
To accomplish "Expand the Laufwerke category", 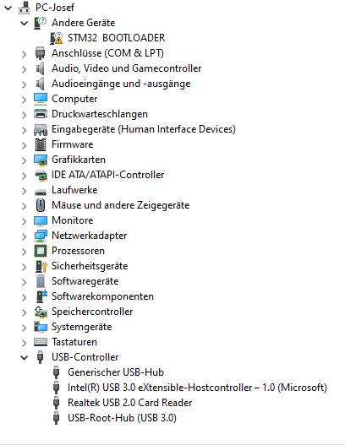I will (25, 191).
